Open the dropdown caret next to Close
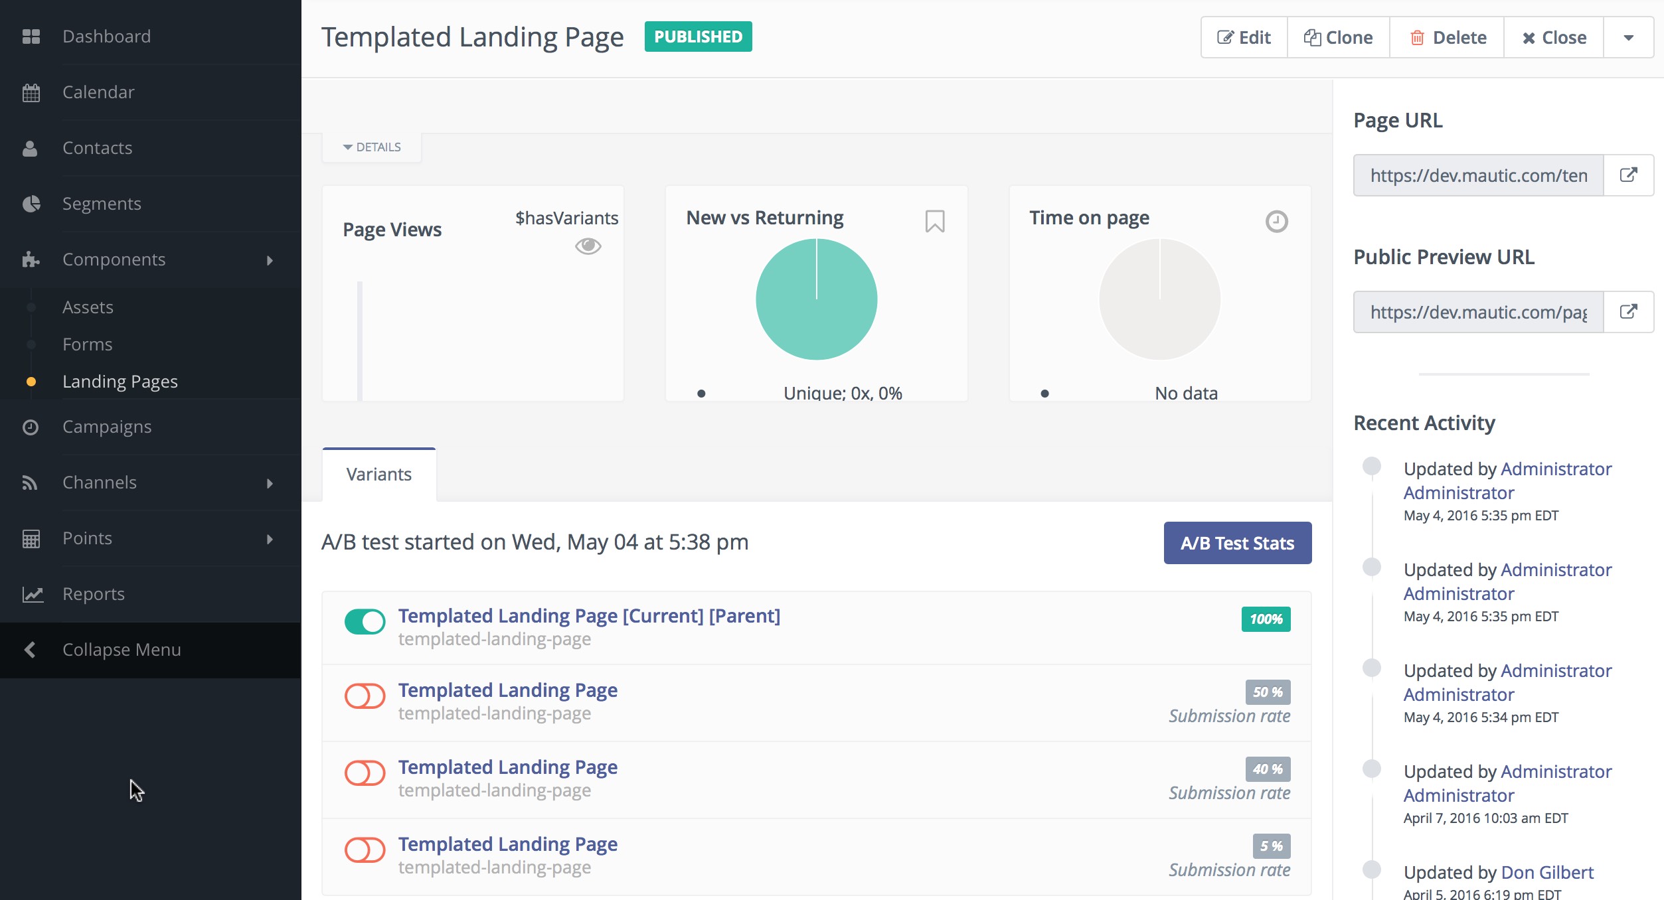Screen dimensions: 1664x900 [x=1628, y=38]
